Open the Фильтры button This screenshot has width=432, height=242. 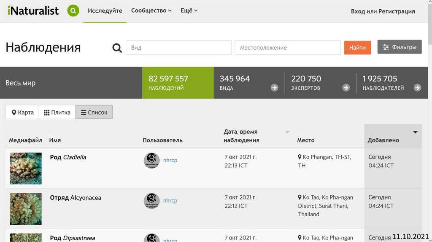399,47
